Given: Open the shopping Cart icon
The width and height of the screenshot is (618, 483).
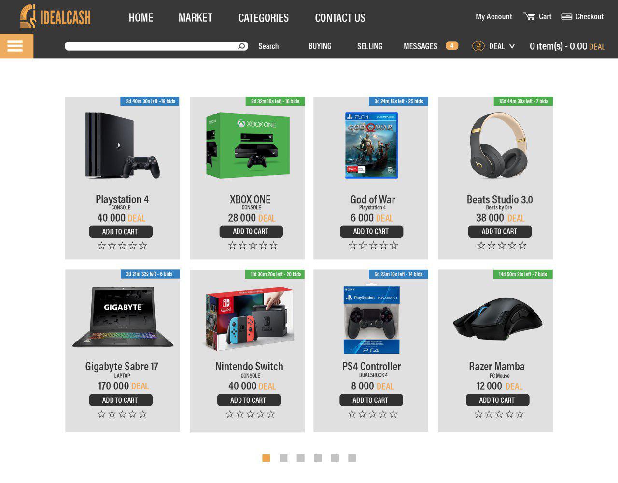Looking at the screenshot, I should [x=529, y=16].
